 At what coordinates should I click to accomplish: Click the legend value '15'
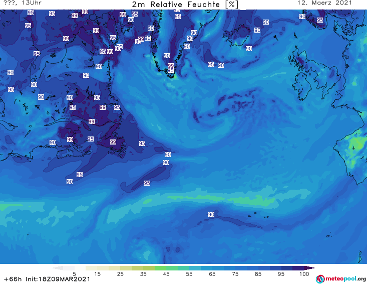click(97, 274)
